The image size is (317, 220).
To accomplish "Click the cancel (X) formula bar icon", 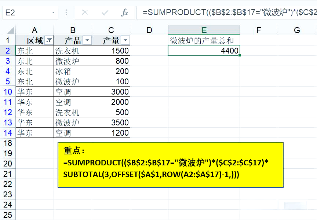I will [85, 13].
